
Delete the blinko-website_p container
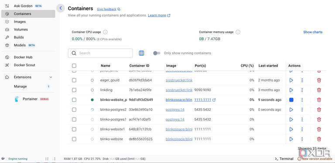click(x=319, y=100)
